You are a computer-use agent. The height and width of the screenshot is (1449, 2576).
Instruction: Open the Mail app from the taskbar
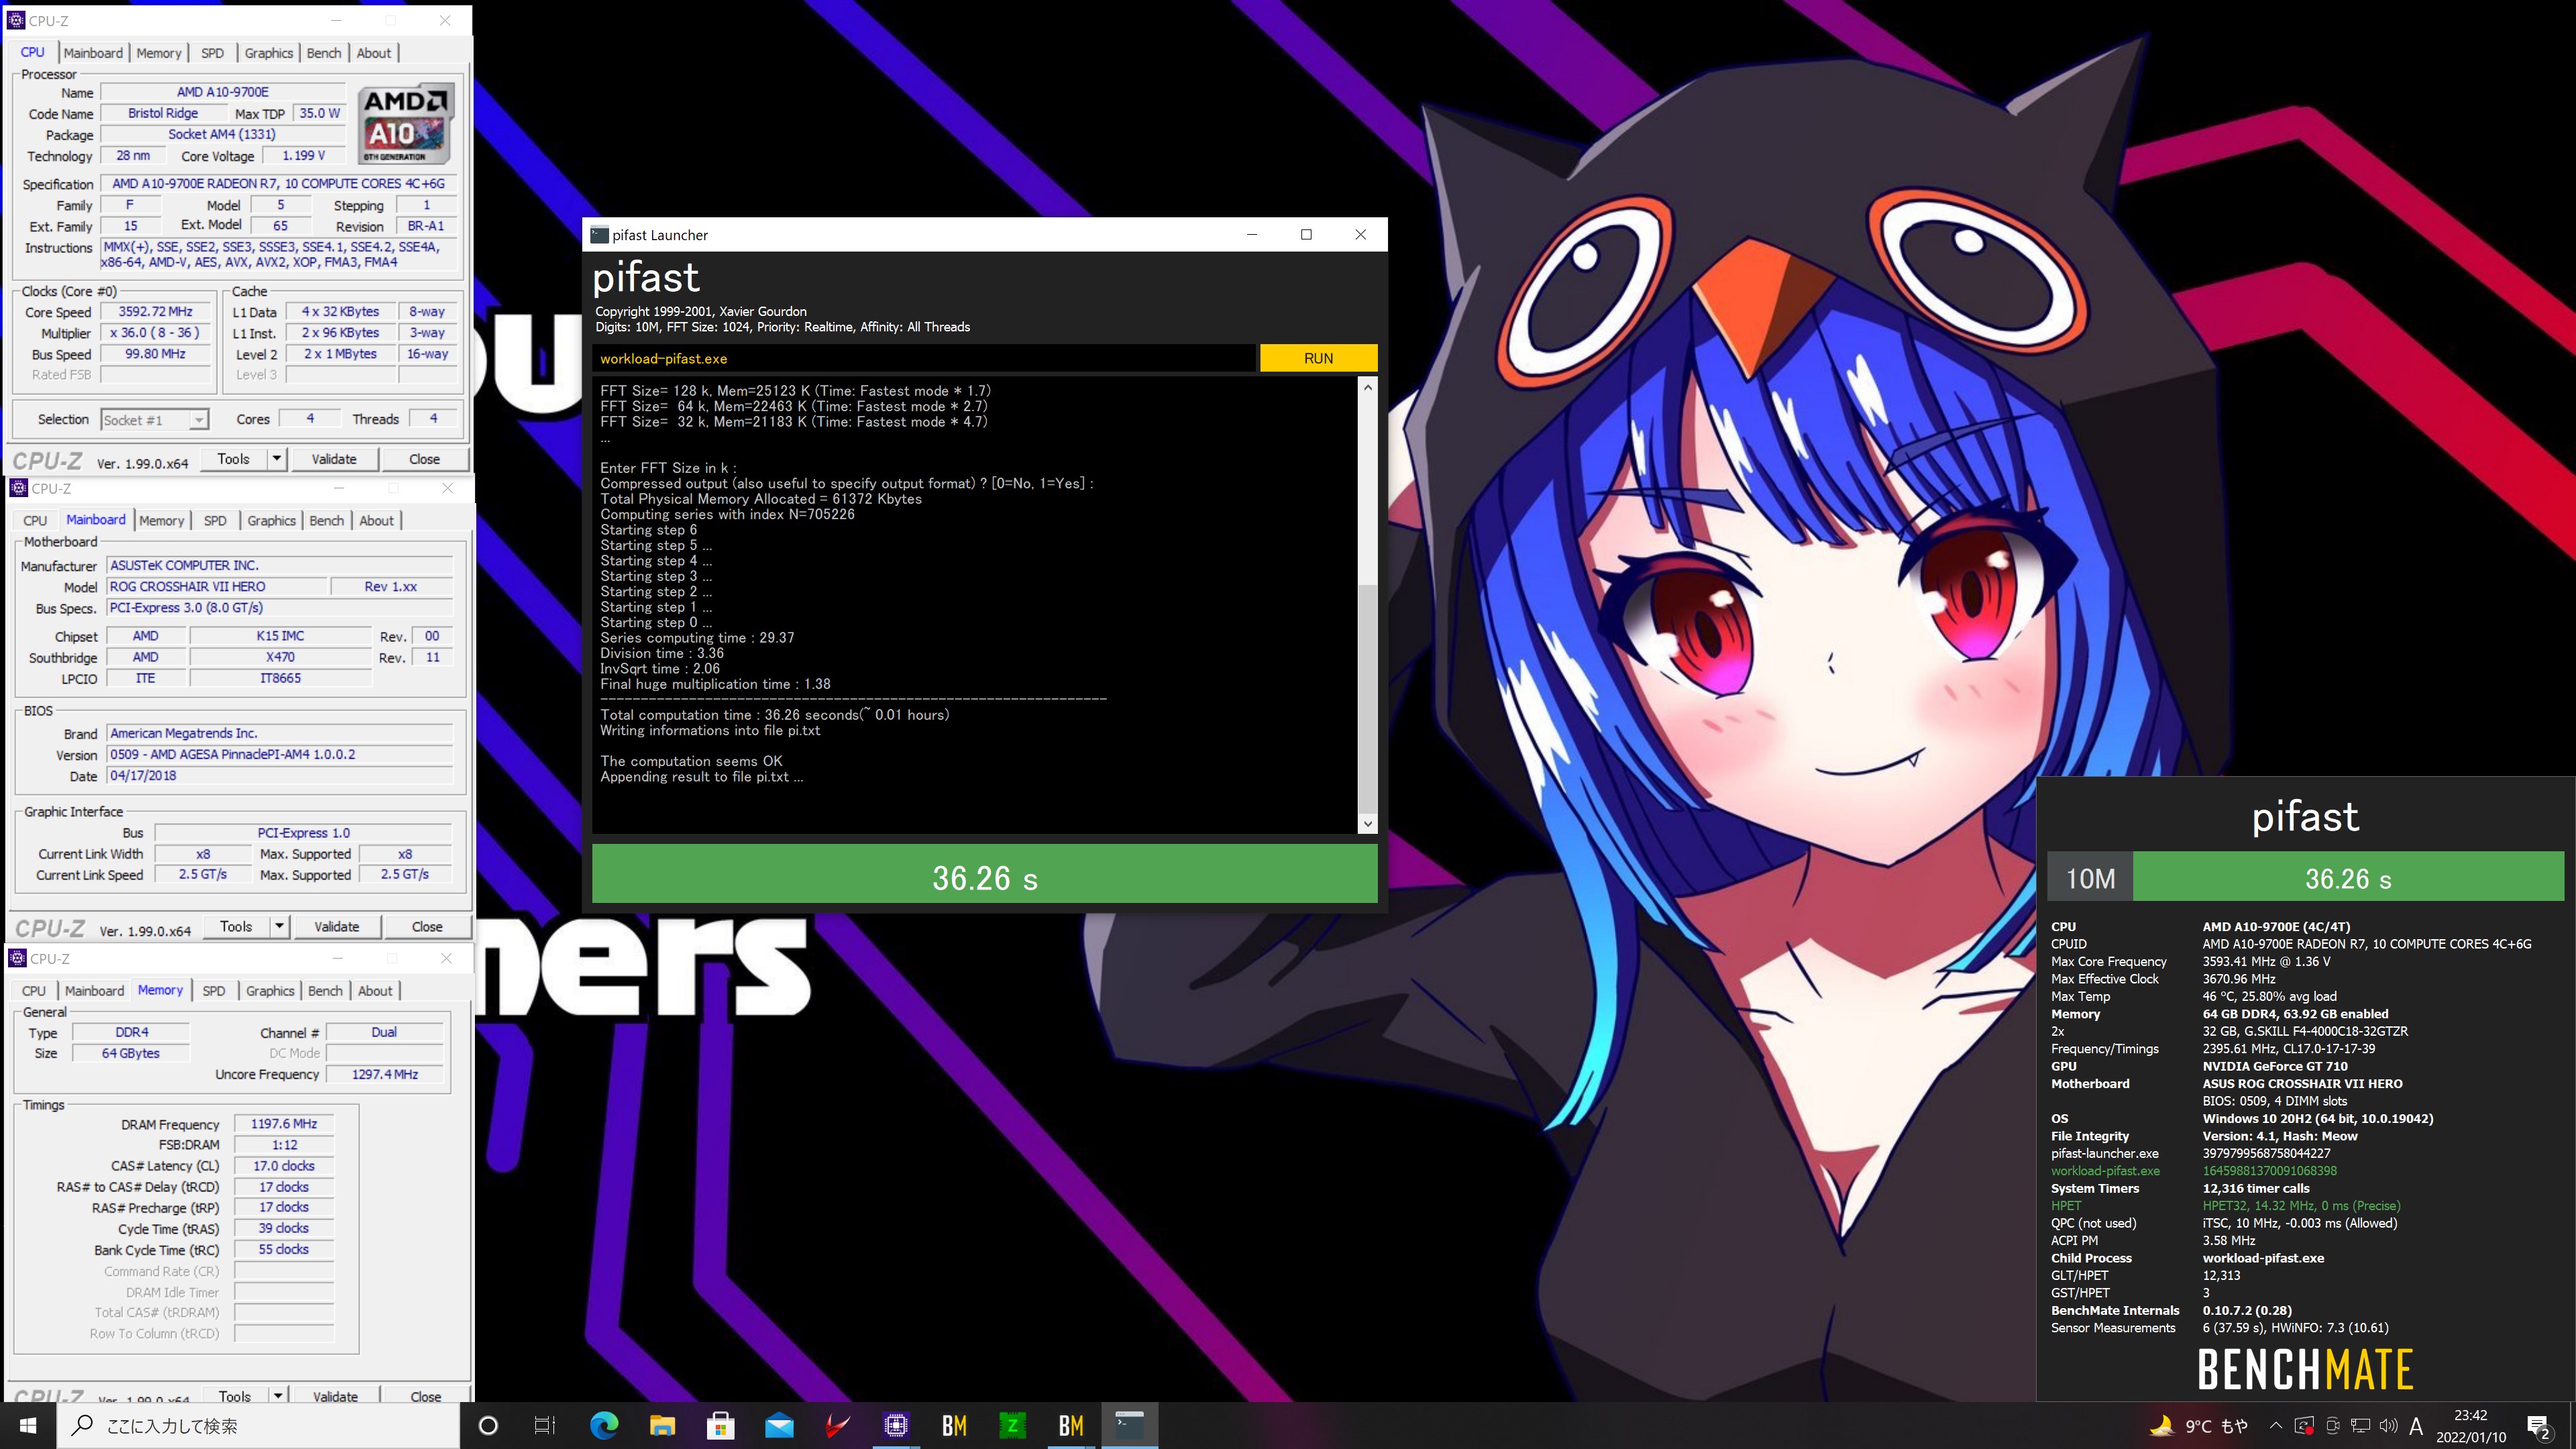click(x=779, y=1425)
